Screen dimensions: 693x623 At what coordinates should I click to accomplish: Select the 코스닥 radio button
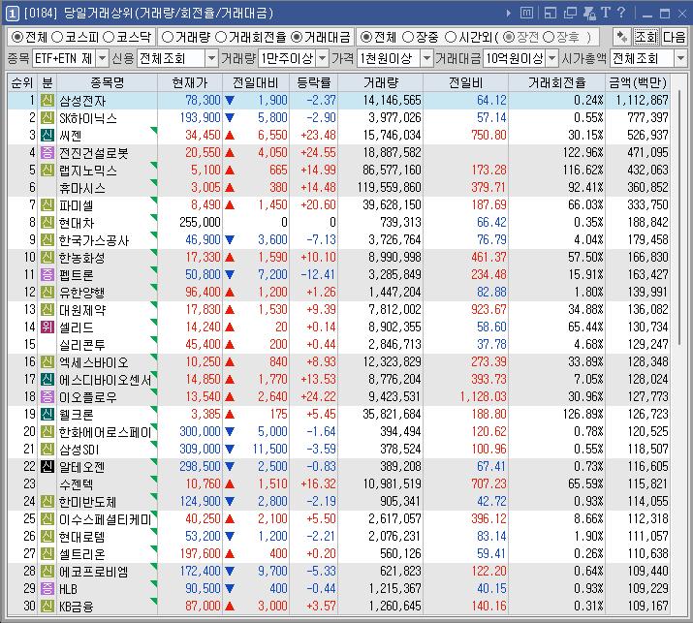coord(109,37)
